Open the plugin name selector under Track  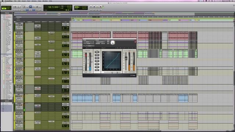tap(89, 44)
